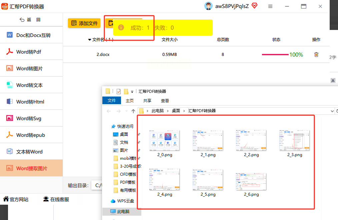Select the 2.docx file row name

(x=103, y=55)
